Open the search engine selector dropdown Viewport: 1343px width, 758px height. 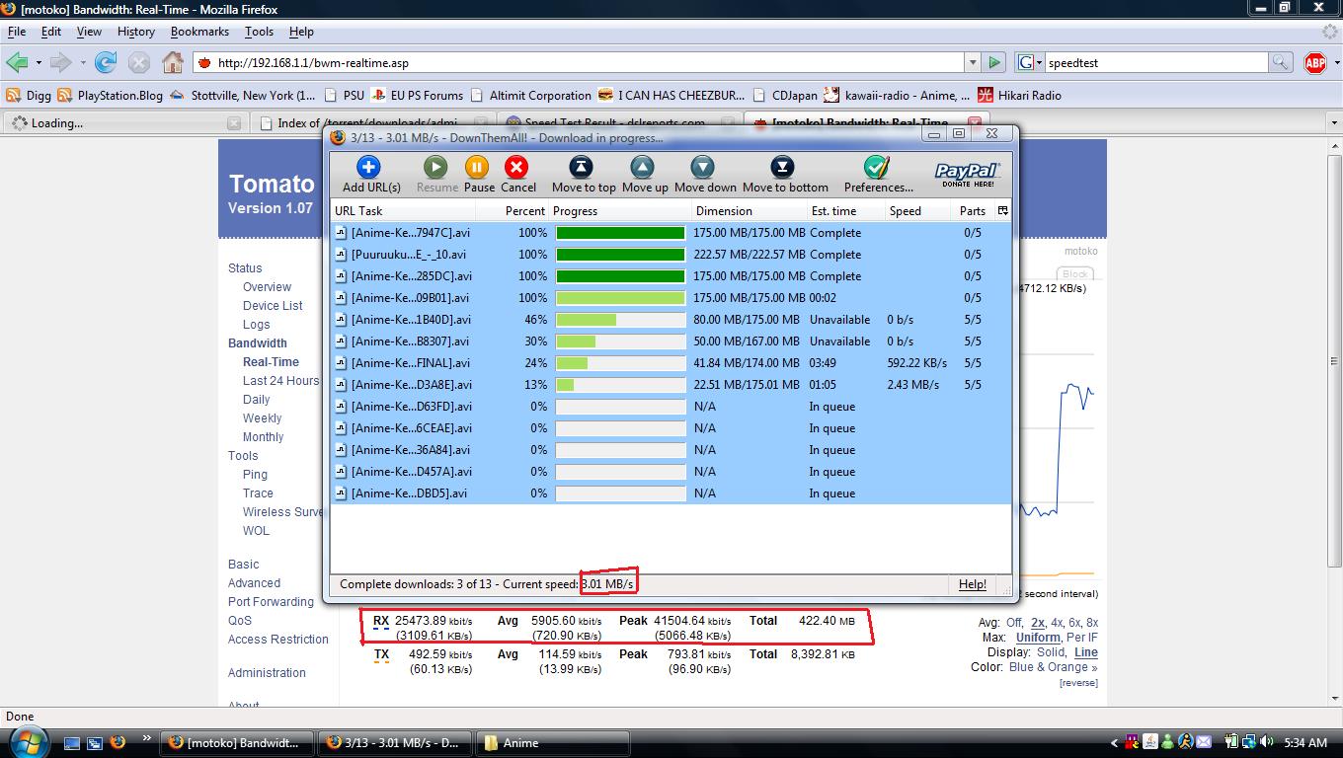tap(1029, 62)
